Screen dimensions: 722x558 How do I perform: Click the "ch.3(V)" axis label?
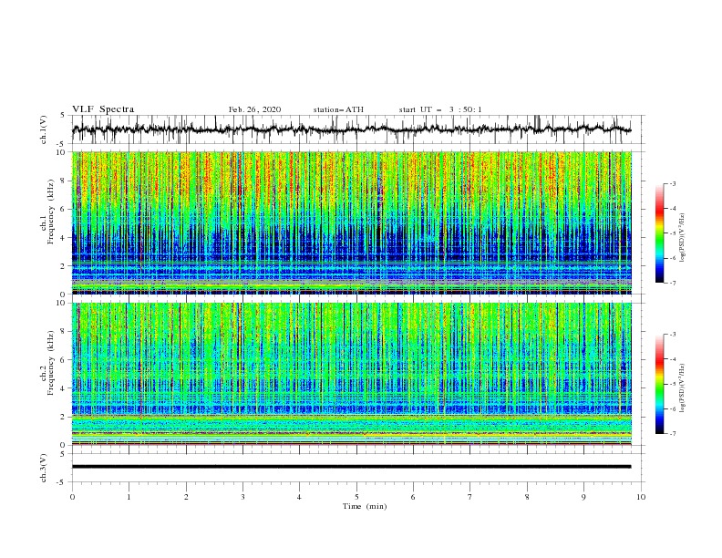coord(44,468)
